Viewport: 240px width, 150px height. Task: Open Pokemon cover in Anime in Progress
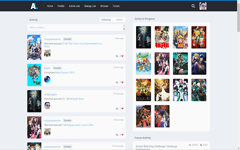144,64
